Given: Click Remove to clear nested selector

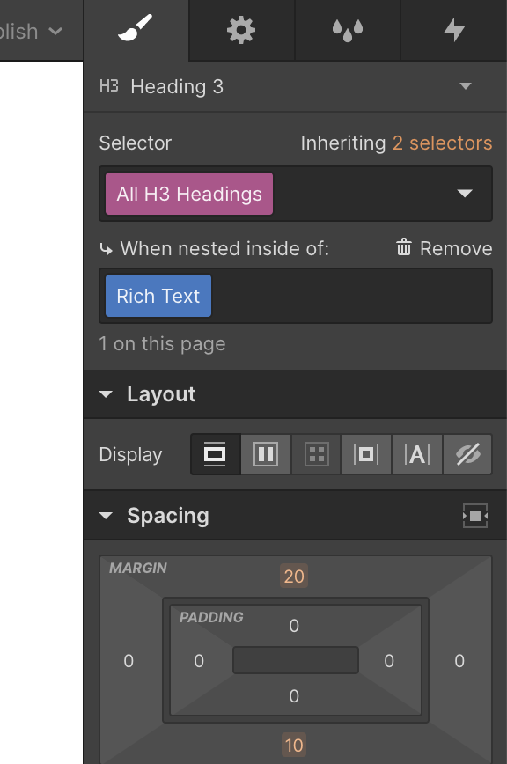Looking at the screenshot, I should [x=455, y=248].
